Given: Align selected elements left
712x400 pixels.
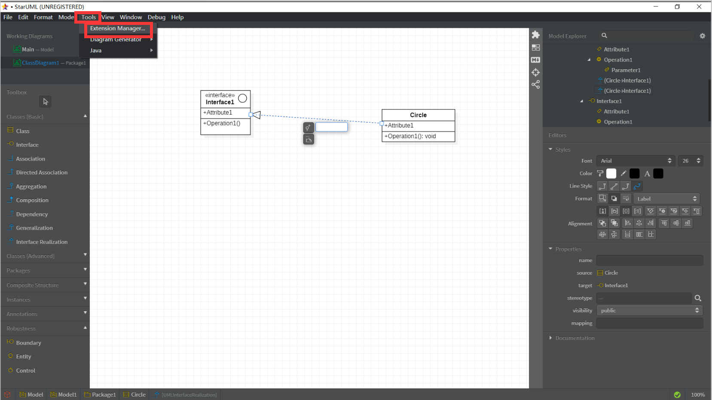Looking at the screenshot, I should (628, 223).
